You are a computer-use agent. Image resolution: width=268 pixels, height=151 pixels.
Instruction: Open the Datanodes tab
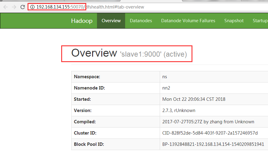pyautogui.click(x=141, y=21)
